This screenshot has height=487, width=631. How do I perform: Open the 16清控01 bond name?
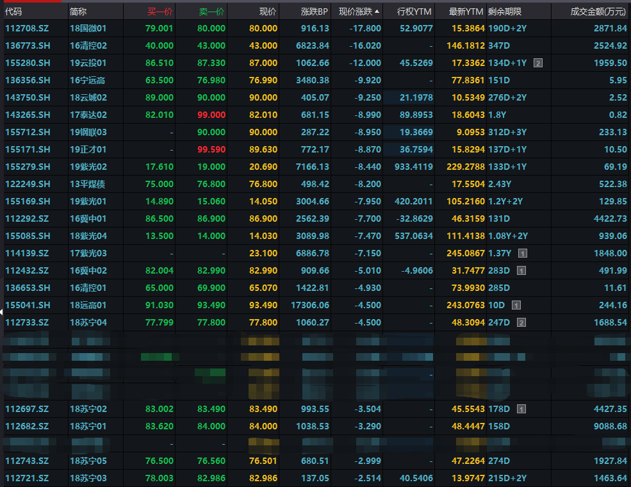click(88, 288)
